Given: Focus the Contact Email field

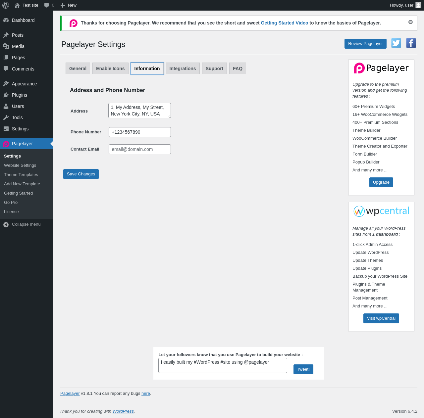Looking at the screenshot, I should point(140,149).
